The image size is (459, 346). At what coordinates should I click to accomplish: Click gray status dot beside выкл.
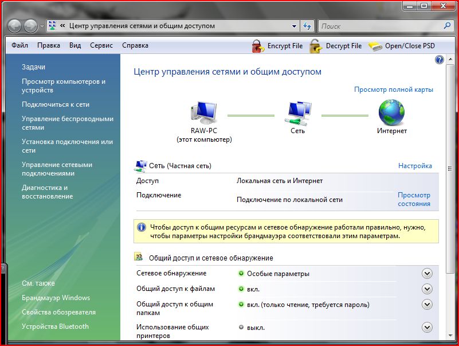[241, 327]
